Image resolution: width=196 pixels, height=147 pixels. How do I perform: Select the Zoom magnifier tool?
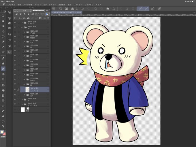(3, 16)
